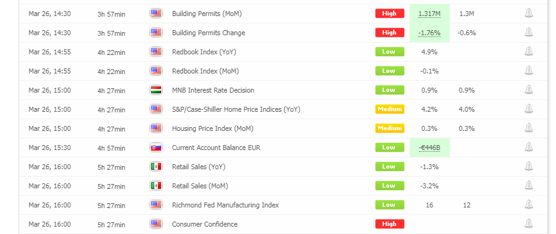
Task: Expand the -1.76% previous value details
Action: (x=429, y=33)
